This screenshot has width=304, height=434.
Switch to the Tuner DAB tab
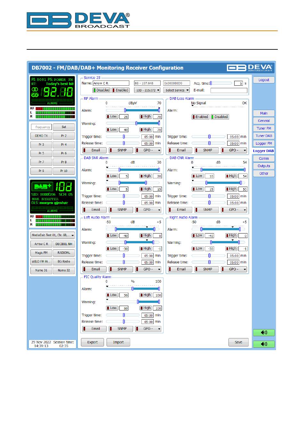click(264, 136)
